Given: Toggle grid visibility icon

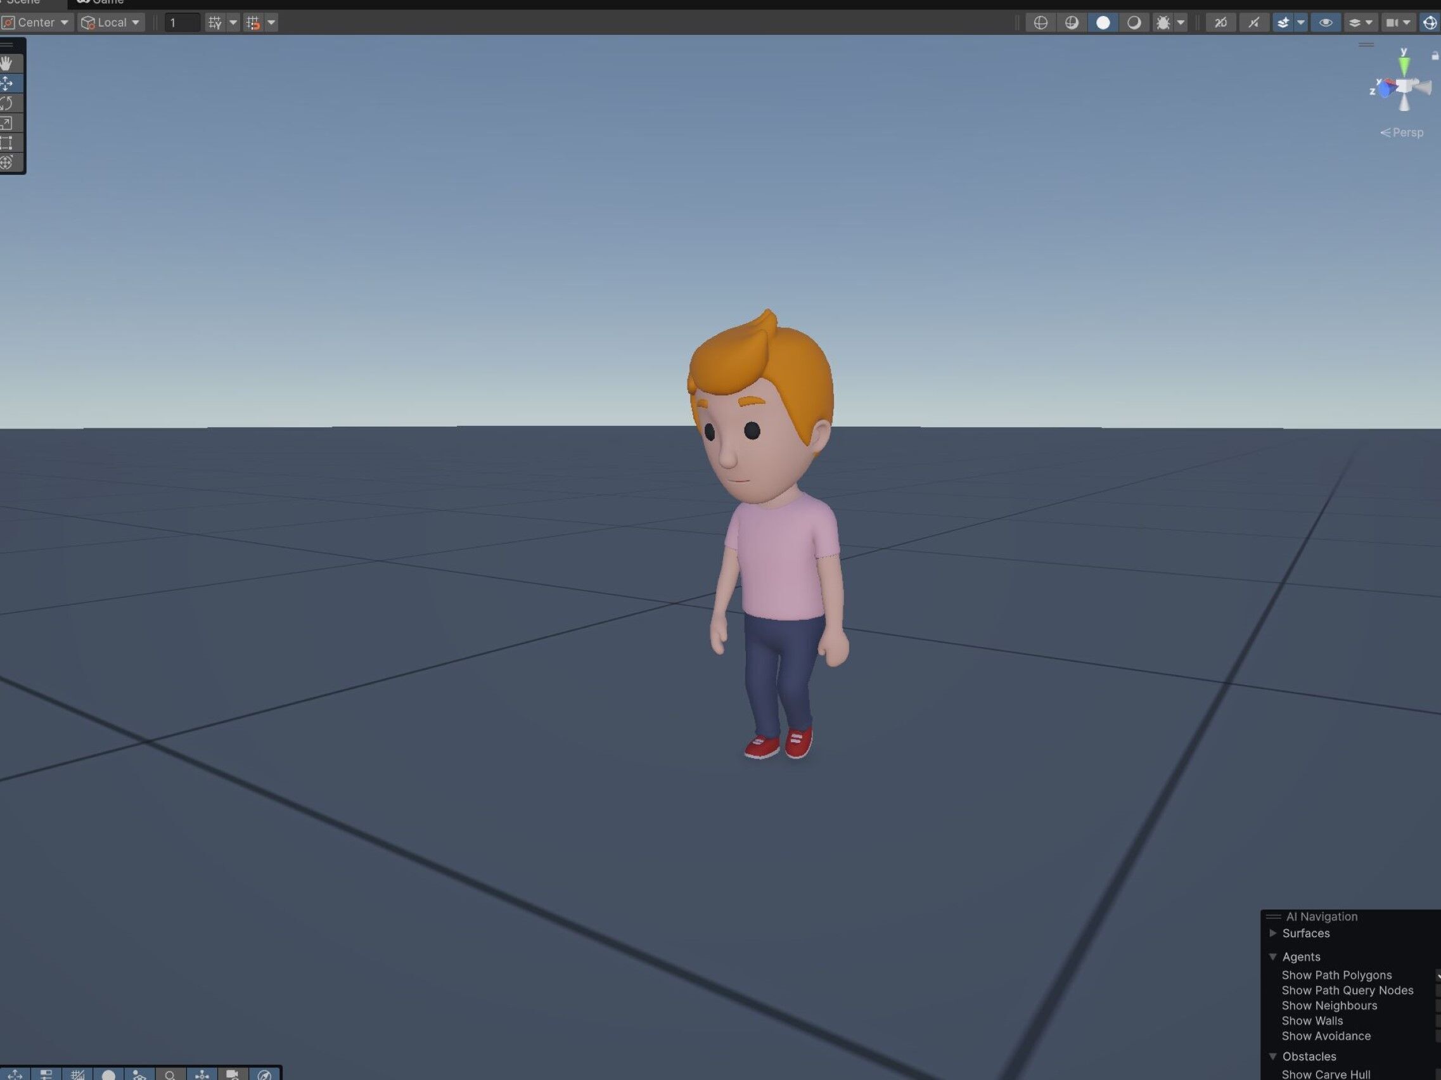Looking at the screenshot, I should click(214, 23).
